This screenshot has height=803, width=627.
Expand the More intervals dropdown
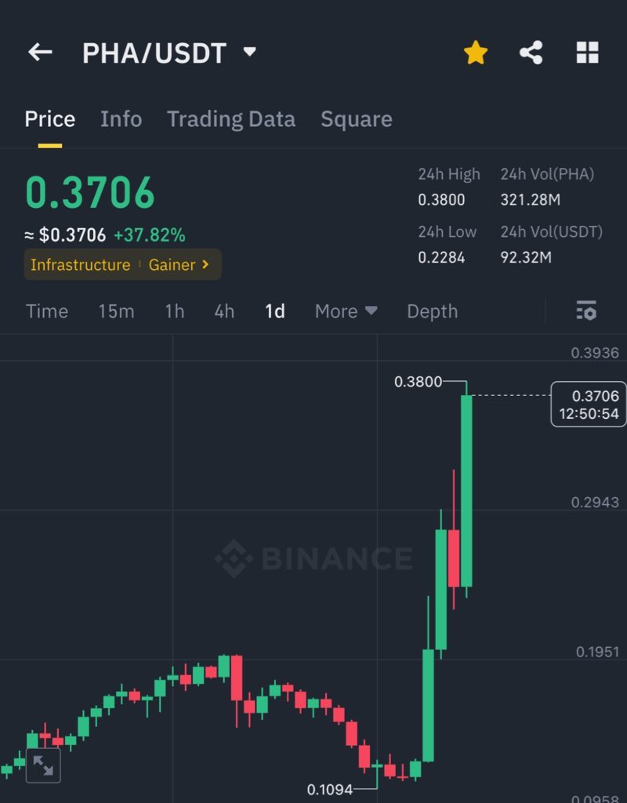346,311
